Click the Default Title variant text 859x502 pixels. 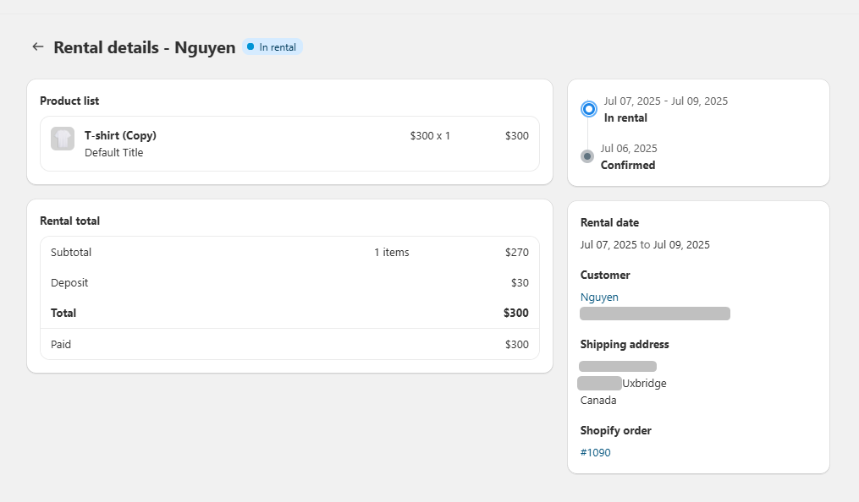113,153
